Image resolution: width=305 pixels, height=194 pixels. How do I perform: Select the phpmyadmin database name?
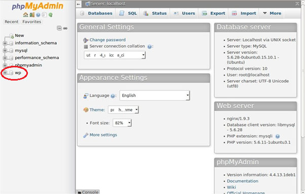[x=28, y=65]
